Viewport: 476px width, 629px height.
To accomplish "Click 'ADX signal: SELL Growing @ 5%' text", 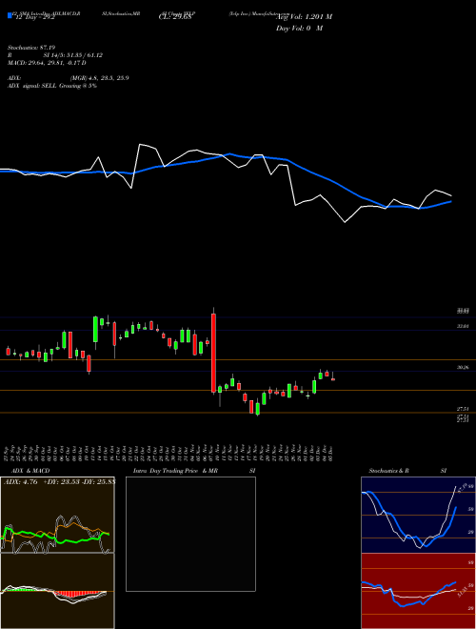I will click(x=52, y=86).
